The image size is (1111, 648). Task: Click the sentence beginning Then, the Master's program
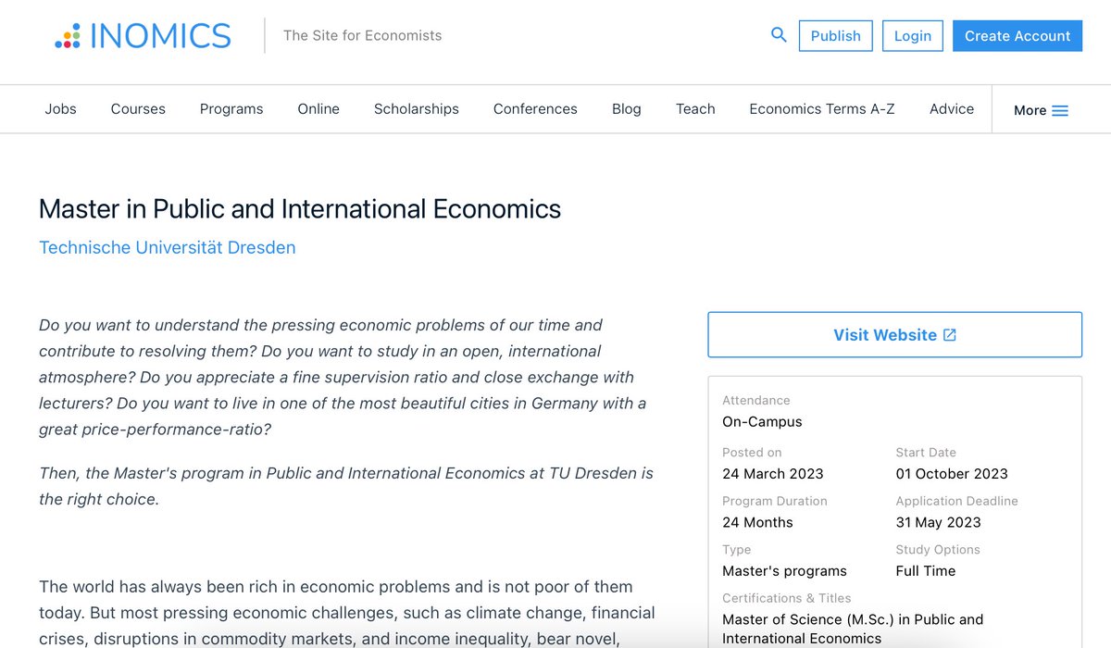(346, 486)
